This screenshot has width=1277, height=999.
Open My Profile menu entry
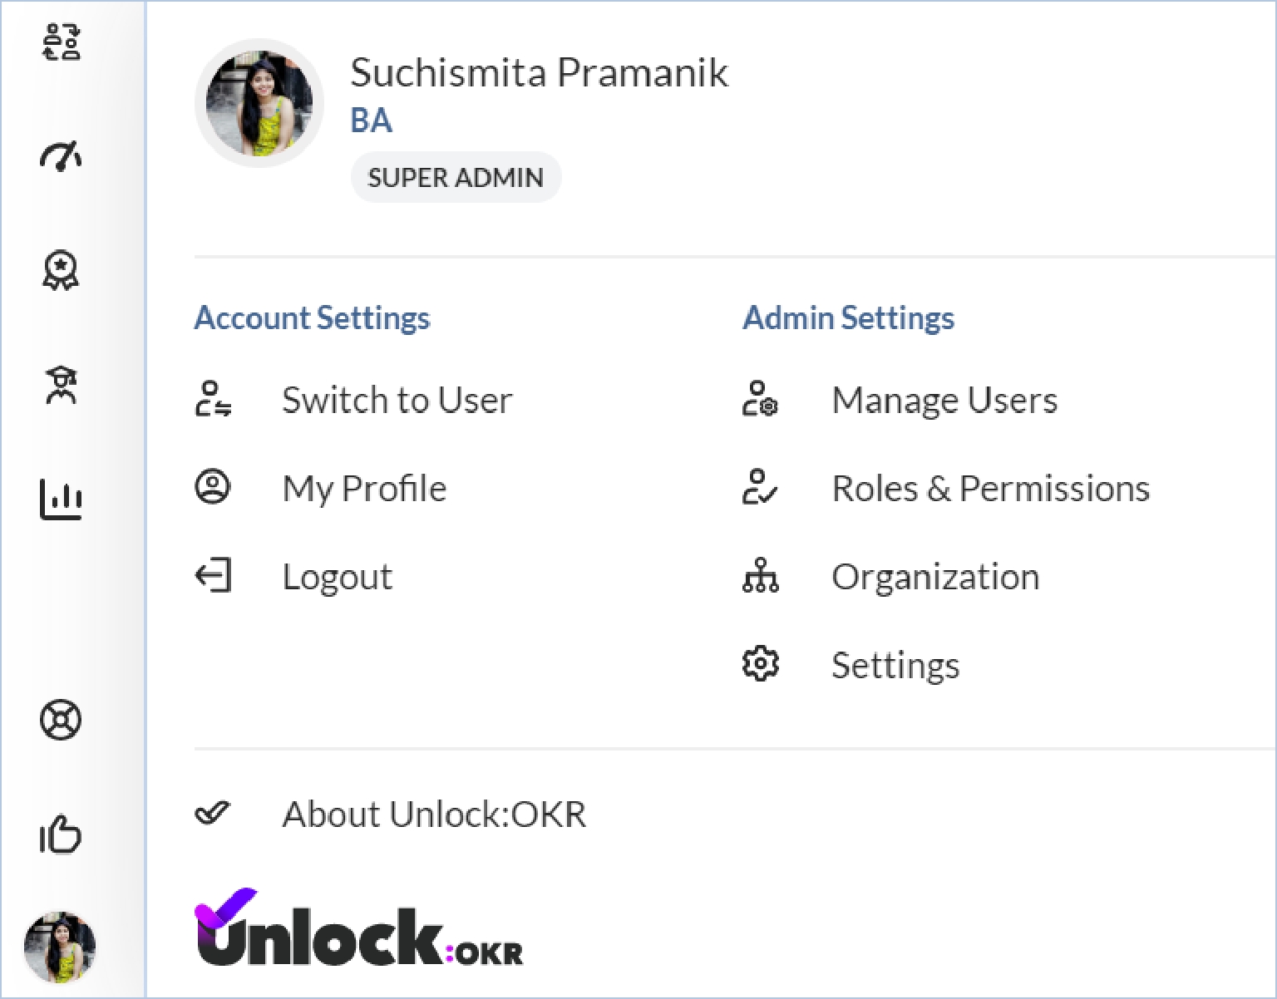[364, 488]
